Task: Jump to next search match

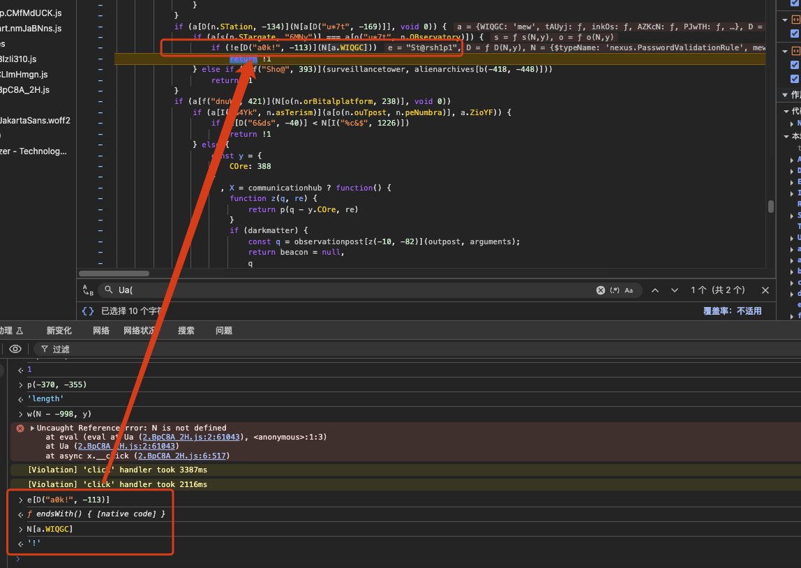Action: click(x=674, y=290)
